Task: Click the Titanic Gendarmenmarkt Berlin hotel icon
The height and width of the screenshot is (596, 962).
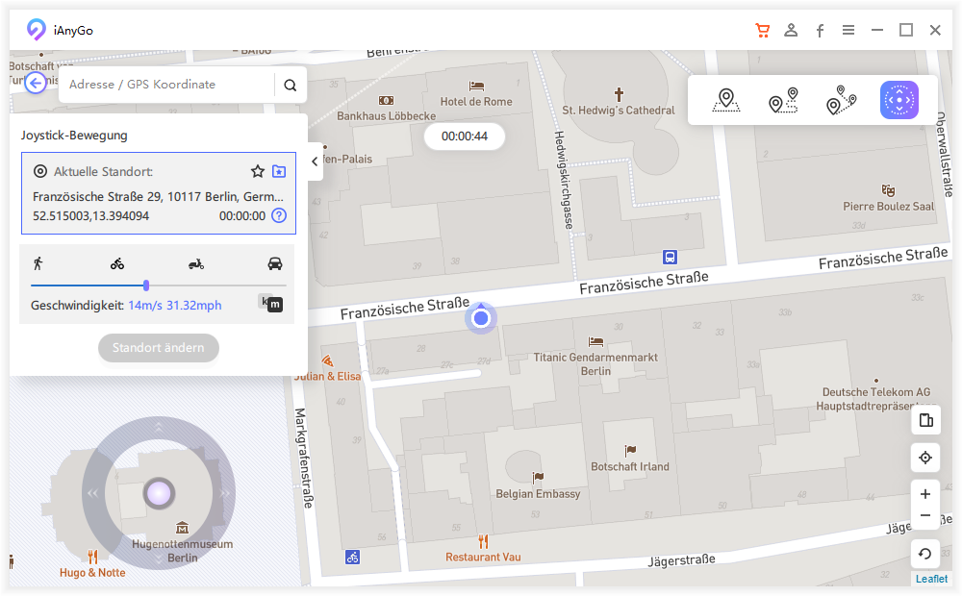Action: 595,341
